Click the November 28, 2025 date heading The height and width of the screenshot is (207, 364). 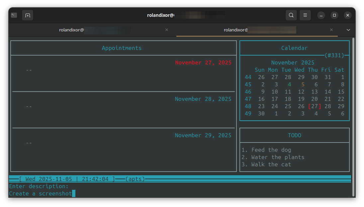203,99
